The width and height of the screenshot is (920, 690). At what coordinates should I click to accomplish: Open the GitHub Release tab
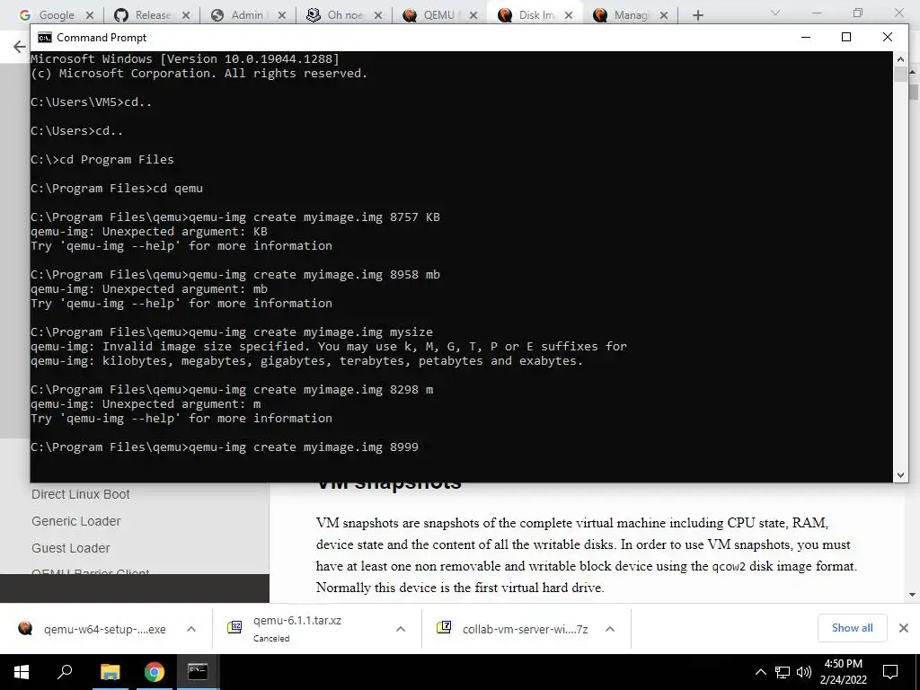click(x=143, y=15)
